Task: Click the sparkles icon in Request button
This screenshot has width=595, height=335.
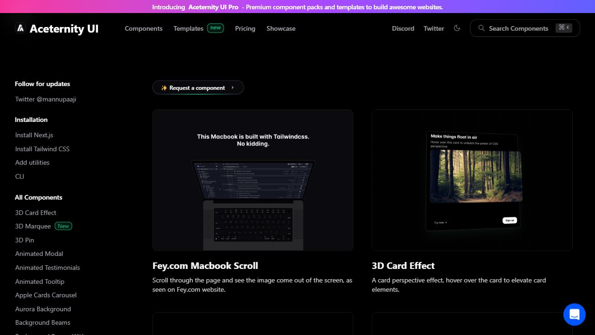Action: pyautogui.click(x=164, y=88)
